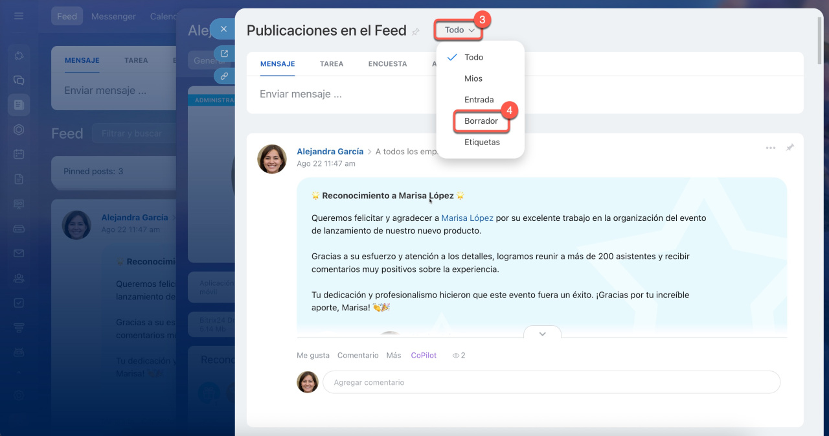The width and height of the screenshot is (829, 436).
Task: Open Marisa López profile link
Action: tap(467, 218)
